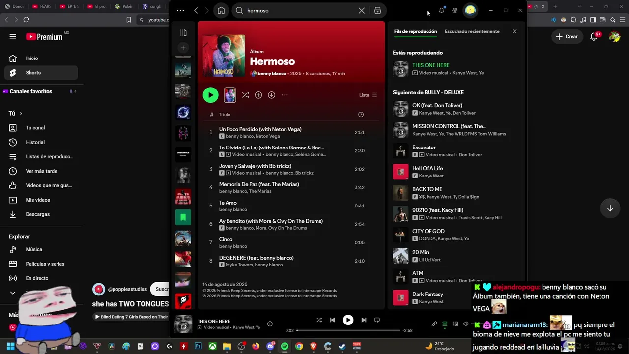Add 'THIS ONE HERE' to Liked Songs
The height and width of the screenshot is (354, 629).
pos(270,324)
